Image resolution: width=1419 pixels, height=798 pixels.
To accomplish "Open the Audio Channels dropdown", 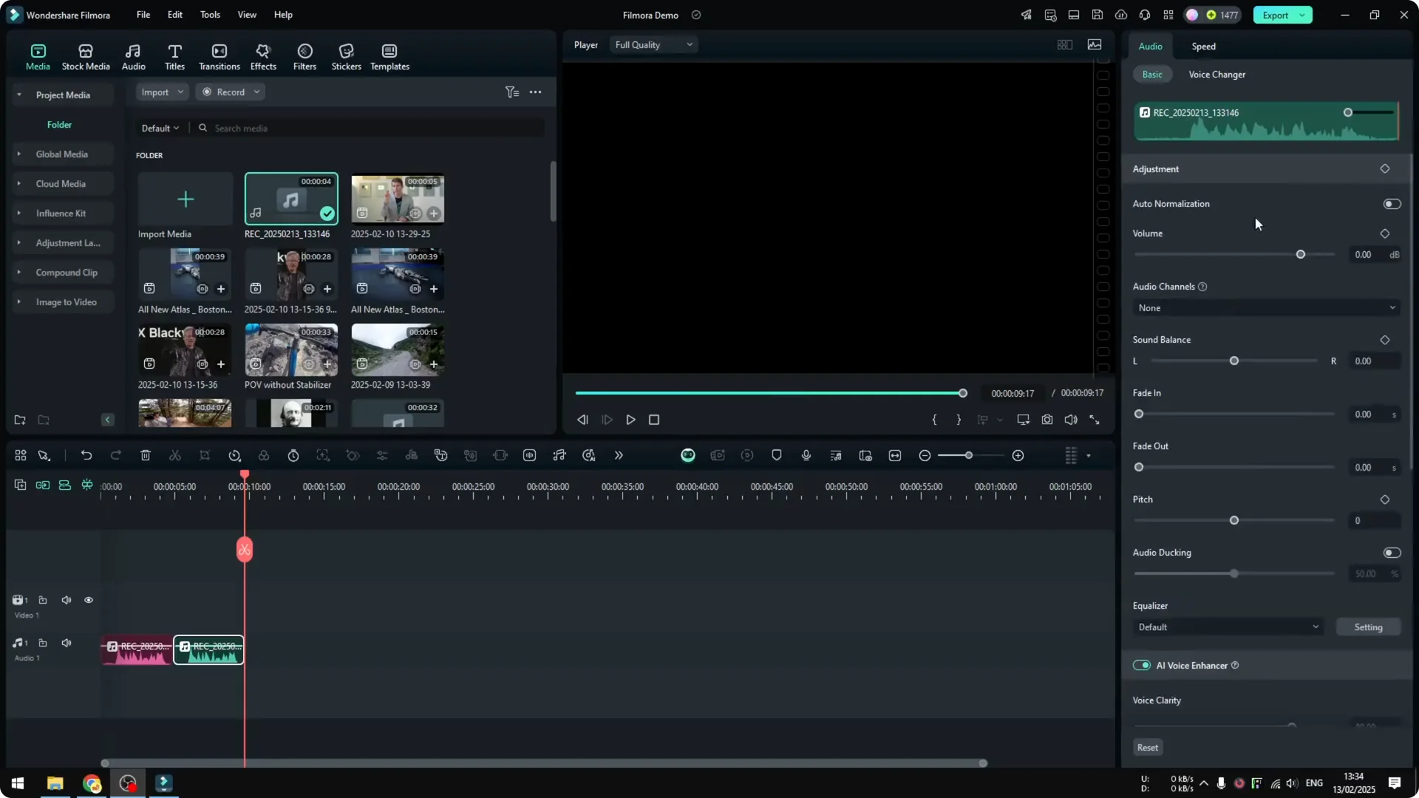I will (1265, 307).
